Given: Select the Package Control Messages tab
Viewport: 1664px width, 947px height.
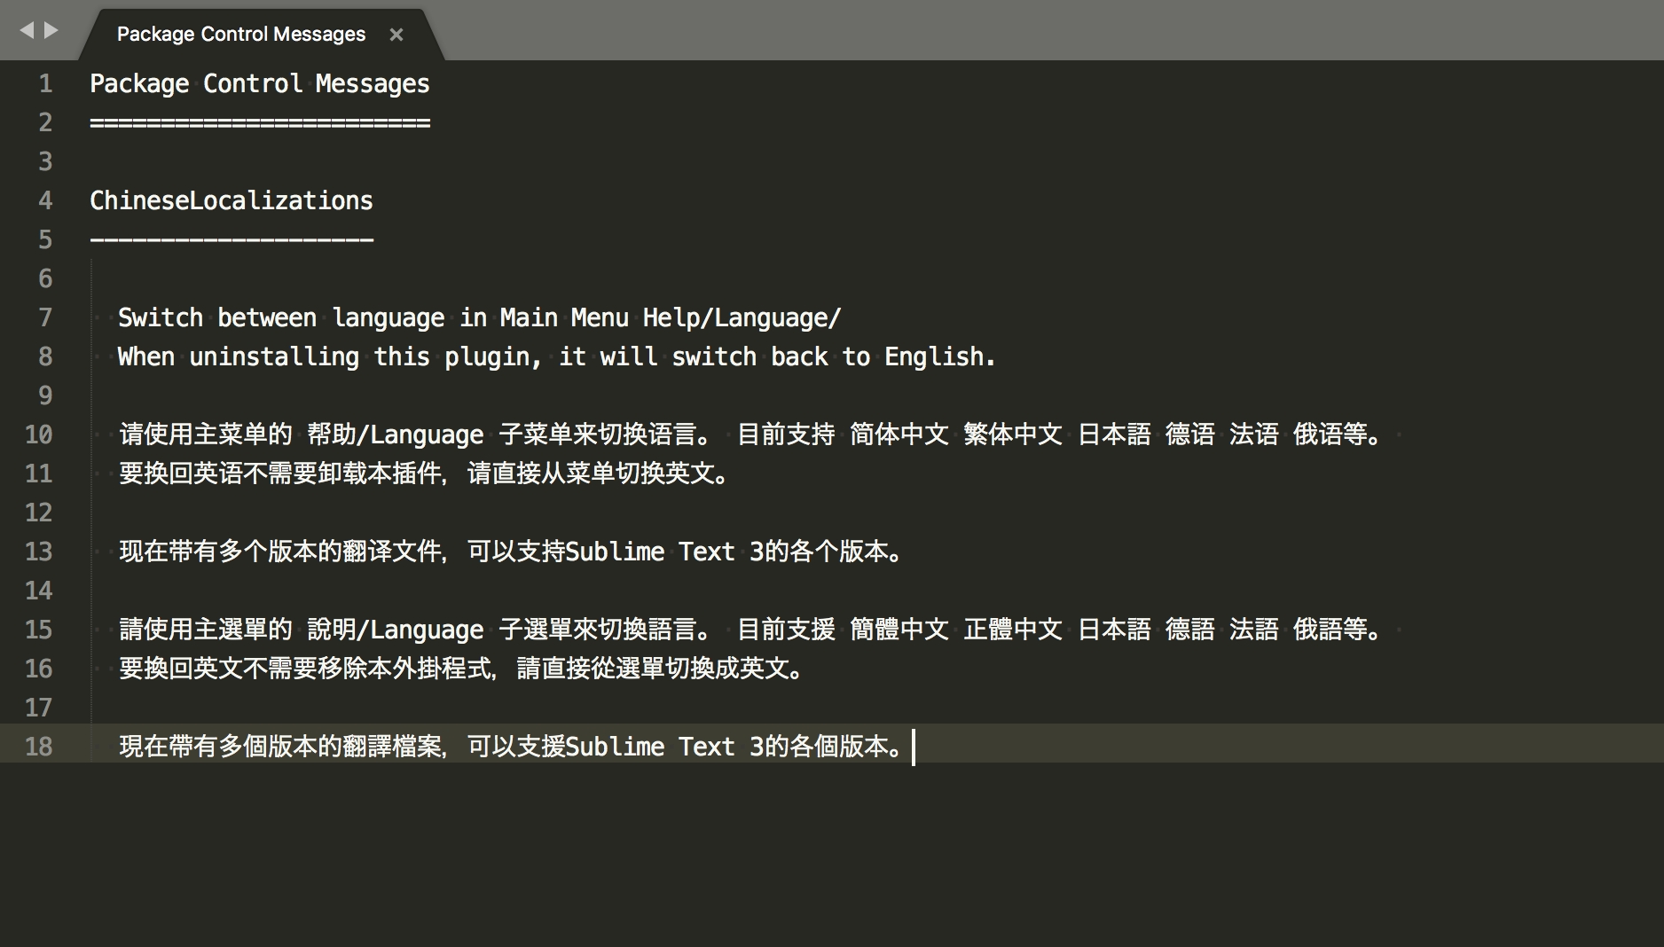Looking at the screenshot, I should pos(239,34).
